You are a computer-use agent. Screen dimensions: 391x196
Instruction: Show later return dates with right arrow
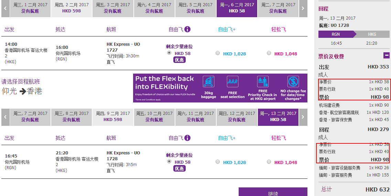pos(303,117)
